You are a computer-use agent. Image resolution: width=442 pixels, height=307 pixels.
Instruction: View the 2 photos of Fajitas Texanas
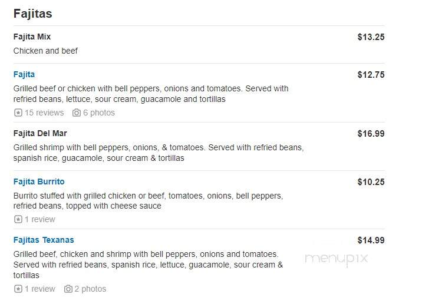click(x=90, y=289)
